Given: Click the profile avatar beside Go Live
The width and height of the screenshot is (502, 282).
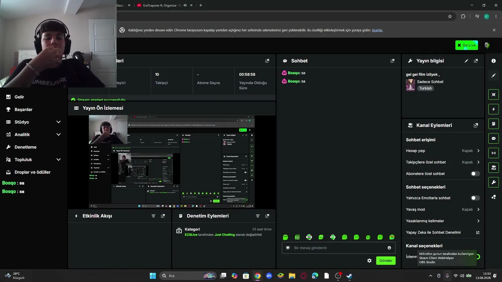Looking at the screenshot, I should [487, 45].
